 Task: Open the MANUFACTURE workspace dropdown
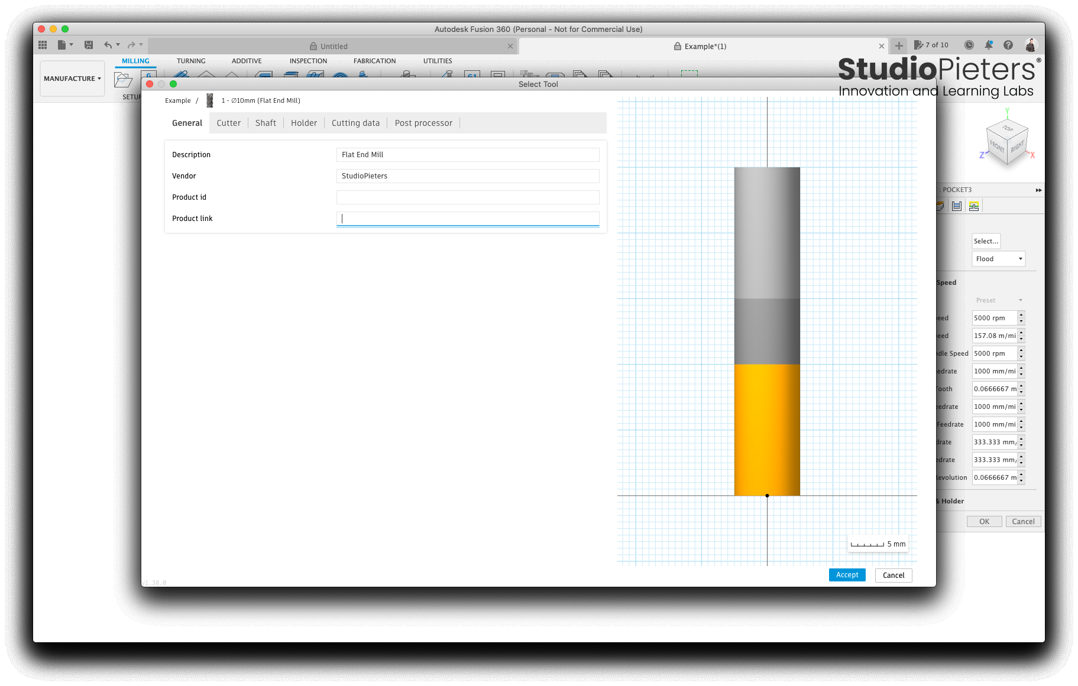[72, 79]
